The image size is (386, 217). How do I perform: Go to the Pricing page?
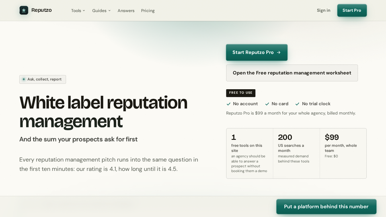pos(148,10)
